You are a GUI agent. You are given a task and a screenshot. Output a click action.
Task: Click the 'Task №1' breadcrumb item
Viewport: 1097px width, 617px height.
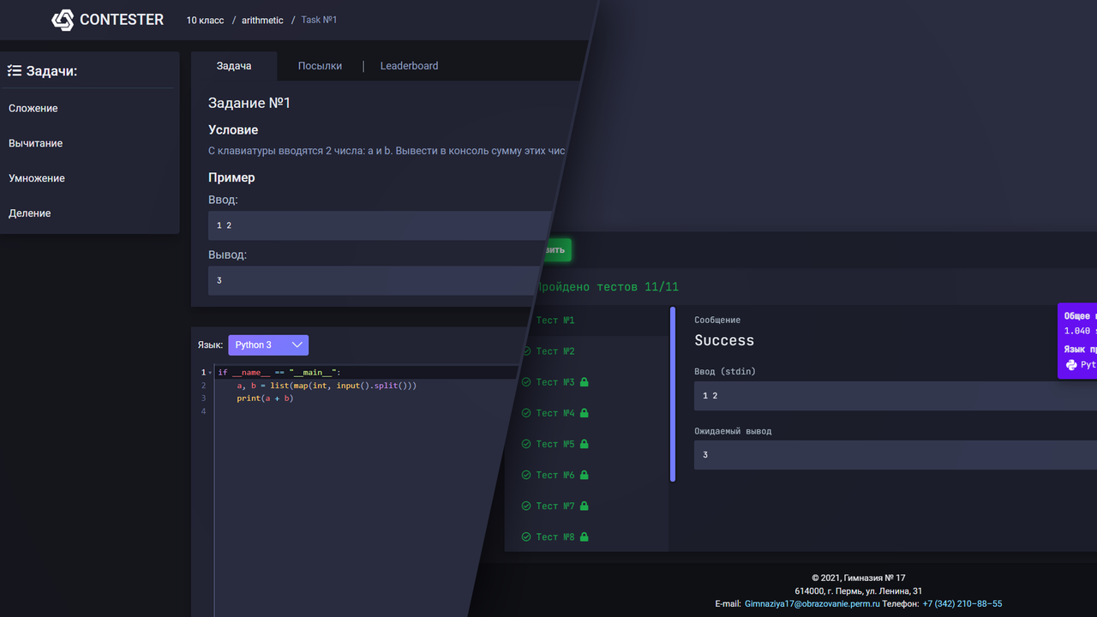(x=319, y=20)
